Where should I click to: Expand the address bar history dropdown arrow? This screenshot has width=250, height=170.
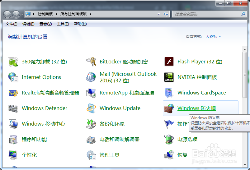(x=159, y=14)
